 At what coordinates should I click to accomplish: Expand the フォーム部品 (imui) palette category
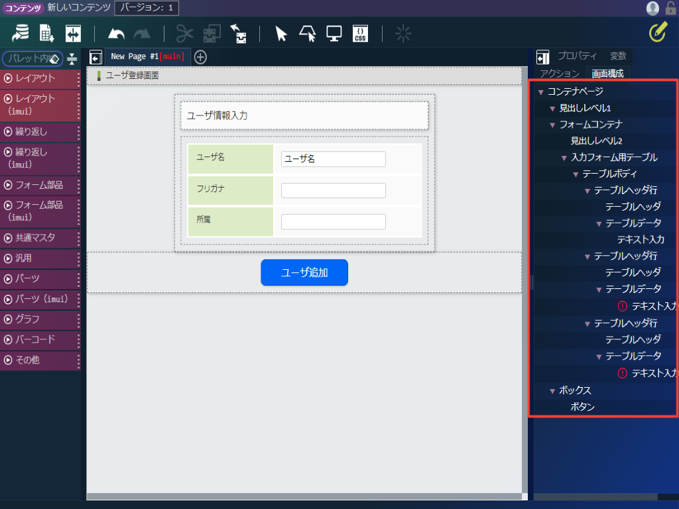click(40, 211)
